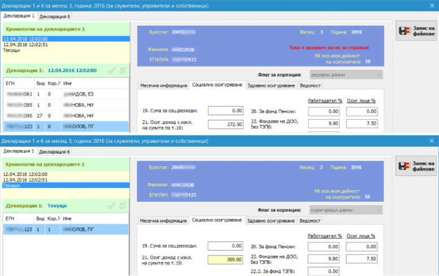This screenshot has width=439, height=276.
Task: Click Запис на файлове button in upper window
Action: (416, 30)
